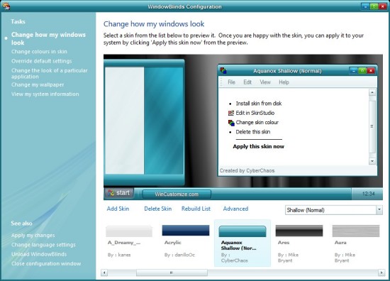Click the WindowBlinds app icon in title bar
This screenshot has width=390, height=281.
pyautogui.click(x=6, y=6)
